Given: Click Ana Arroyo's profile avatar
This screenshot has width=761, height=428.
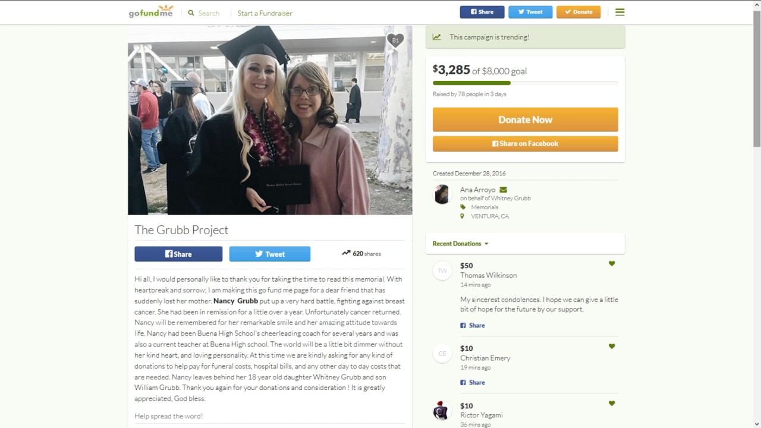Looking at the screenshot, I should [442, 194].
